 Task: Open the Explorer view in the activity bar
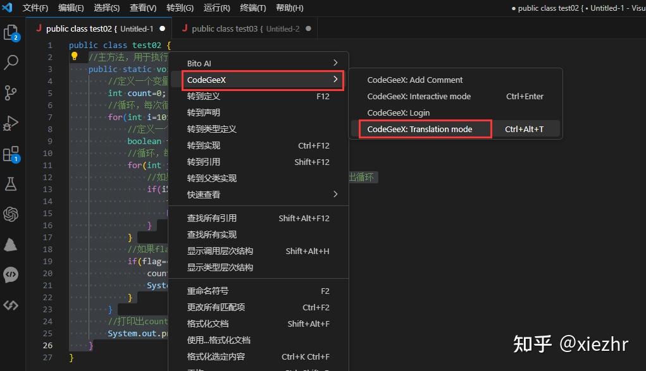point(11,32)
